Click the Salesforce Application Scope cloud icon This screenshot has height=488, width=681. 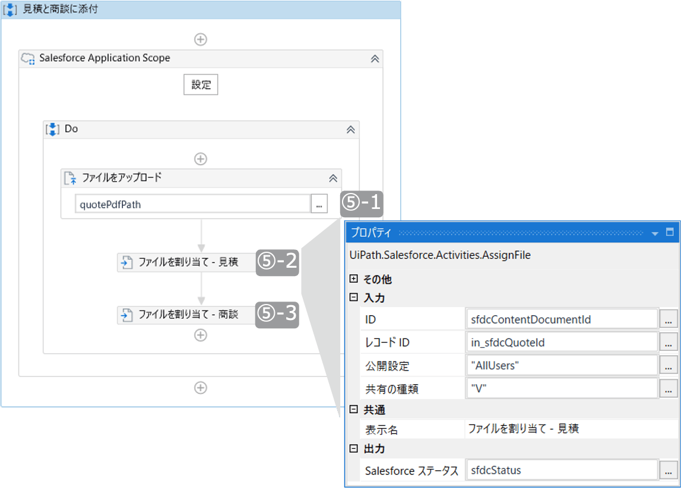click(28, 59)
